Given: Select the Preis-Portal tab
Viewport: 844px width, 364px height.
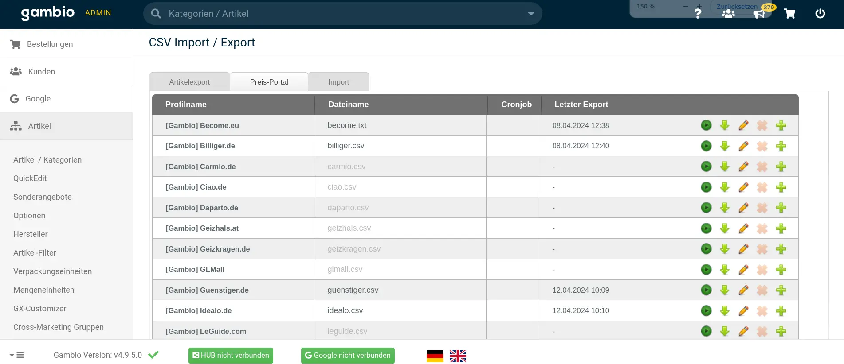Looking at the screenshot, I should click(x=269, y=82).
